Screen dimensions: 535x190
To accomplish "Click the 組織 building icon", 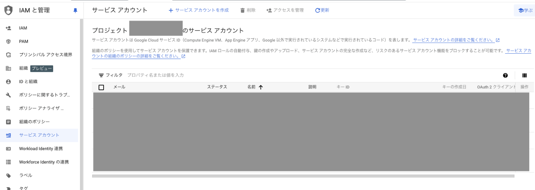I will point(8,69).
